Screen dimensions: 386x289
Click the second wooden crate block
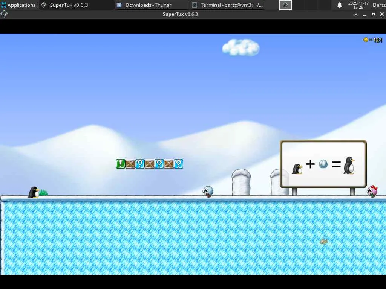coord(149,164)
